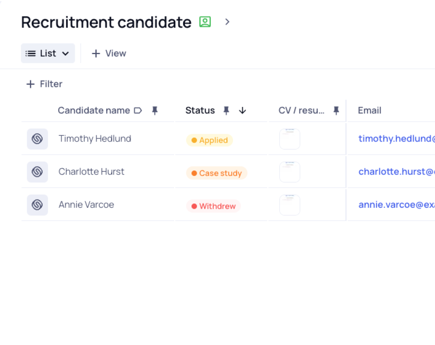Click the Email column header

click(369, 110)
